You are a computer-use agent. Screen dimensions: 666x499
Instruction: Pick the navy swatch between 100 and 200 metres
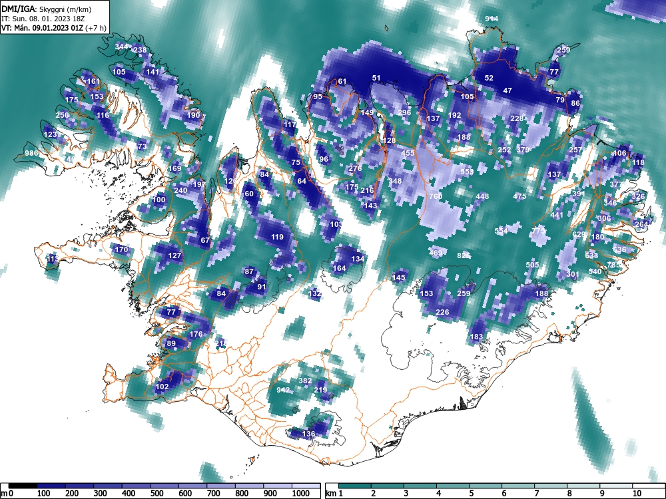tap(51, 486)
